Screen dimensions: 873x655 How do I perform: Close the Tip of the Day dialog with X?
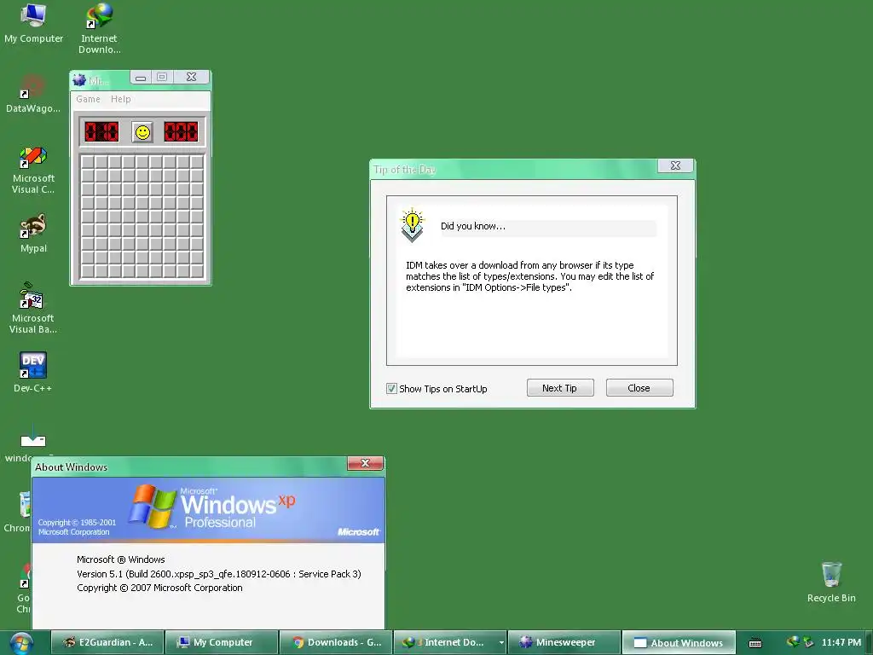click(675, 165)
